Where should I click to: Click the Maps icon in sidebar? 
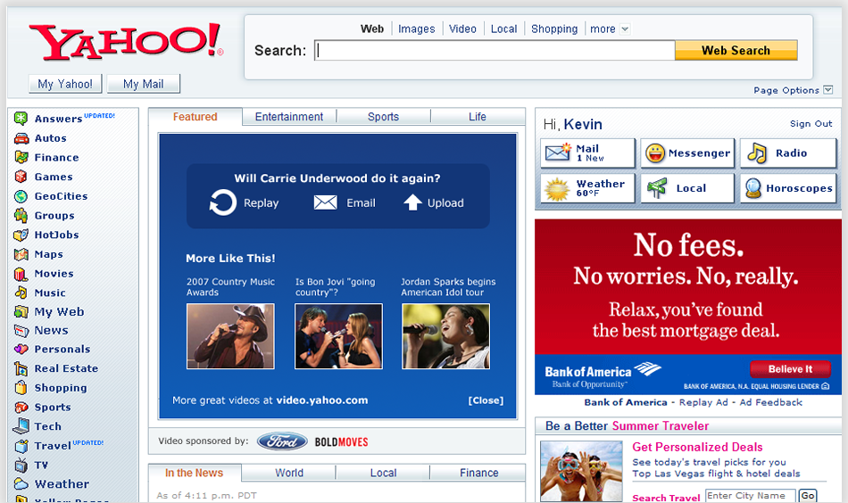click(x=21, y=254)
